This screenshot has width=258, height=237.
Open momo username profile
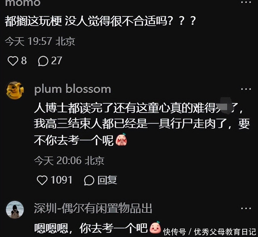[23, 3]
